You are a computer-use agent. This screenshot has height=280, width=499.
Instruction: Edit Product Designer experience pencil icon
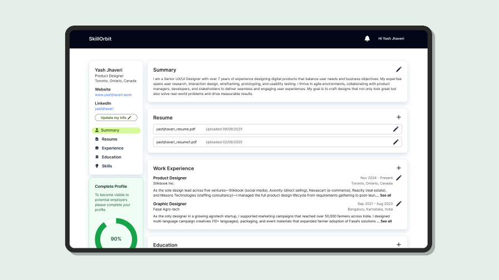click(399, 178)
